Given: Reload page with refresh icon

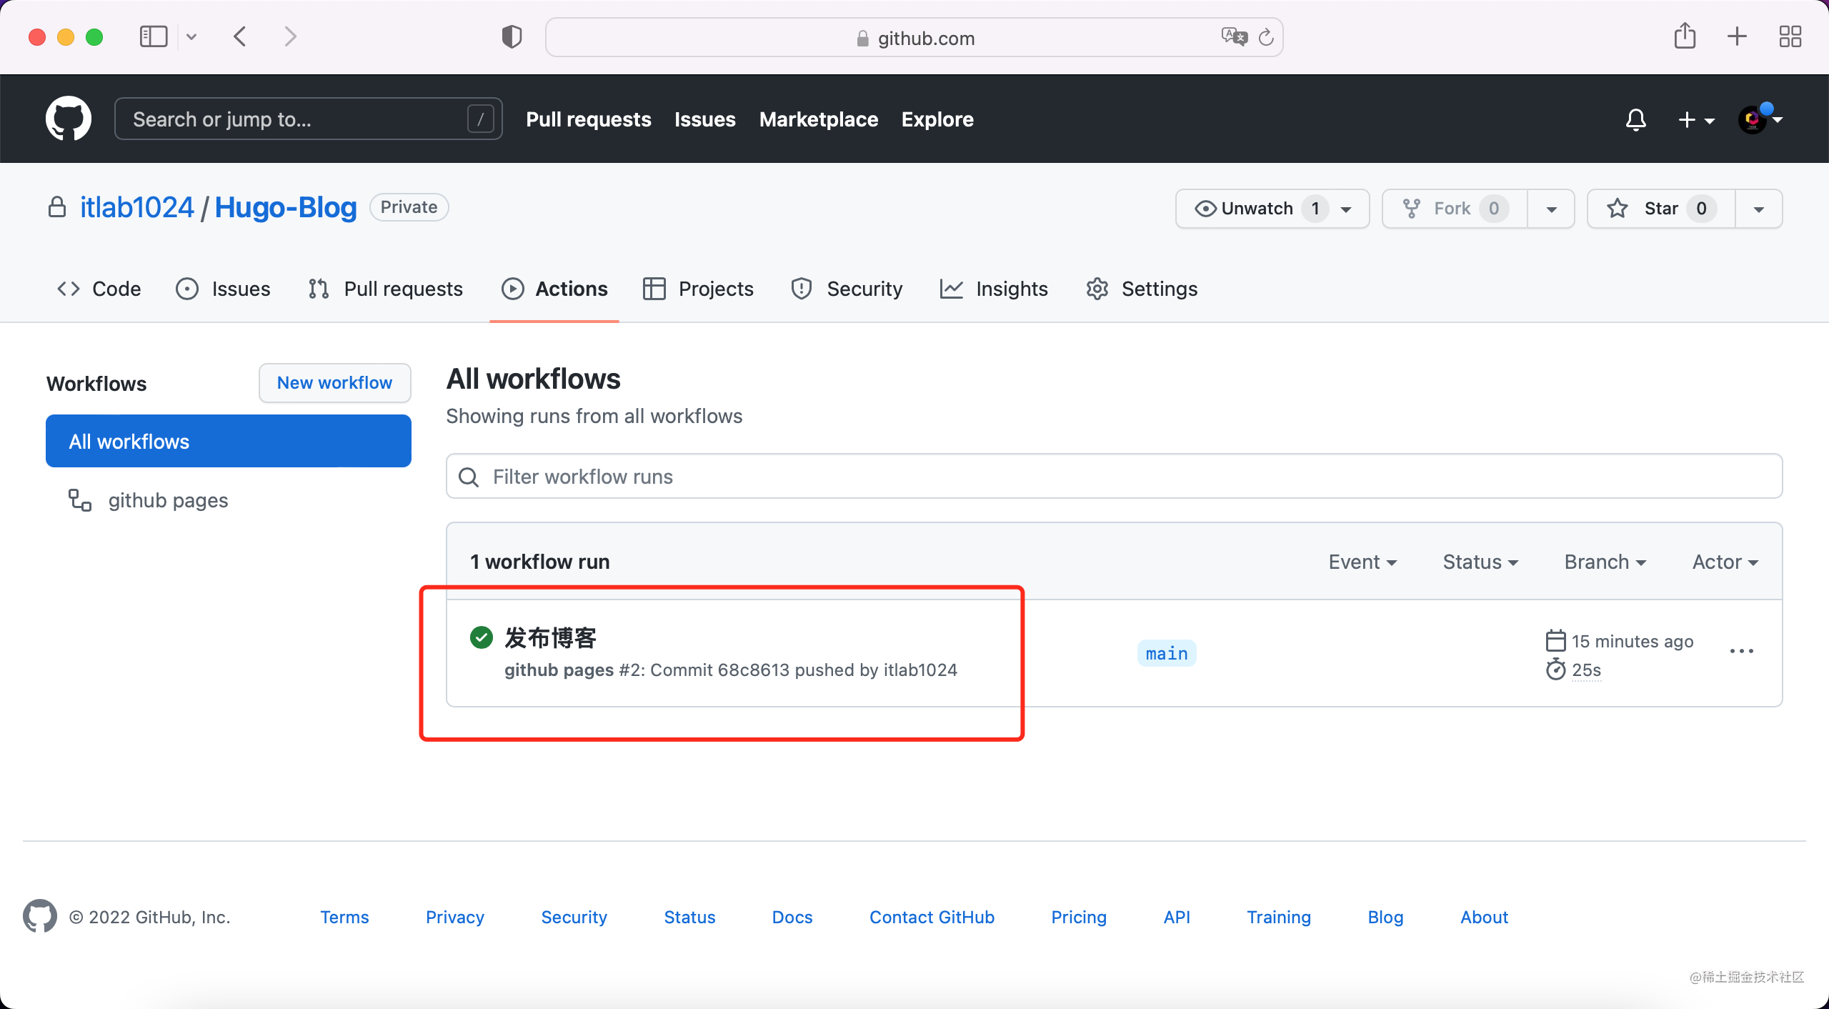Looking at the screenshot, I should [x=1266, y=37].
